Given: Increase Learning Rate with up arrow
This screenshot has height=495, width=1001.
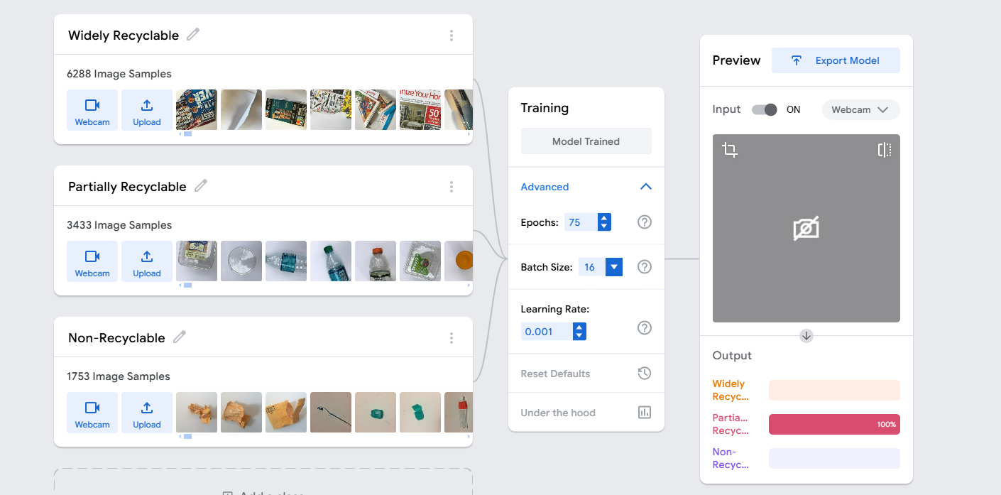Looking at the screenshot, I should click(579, 327).
